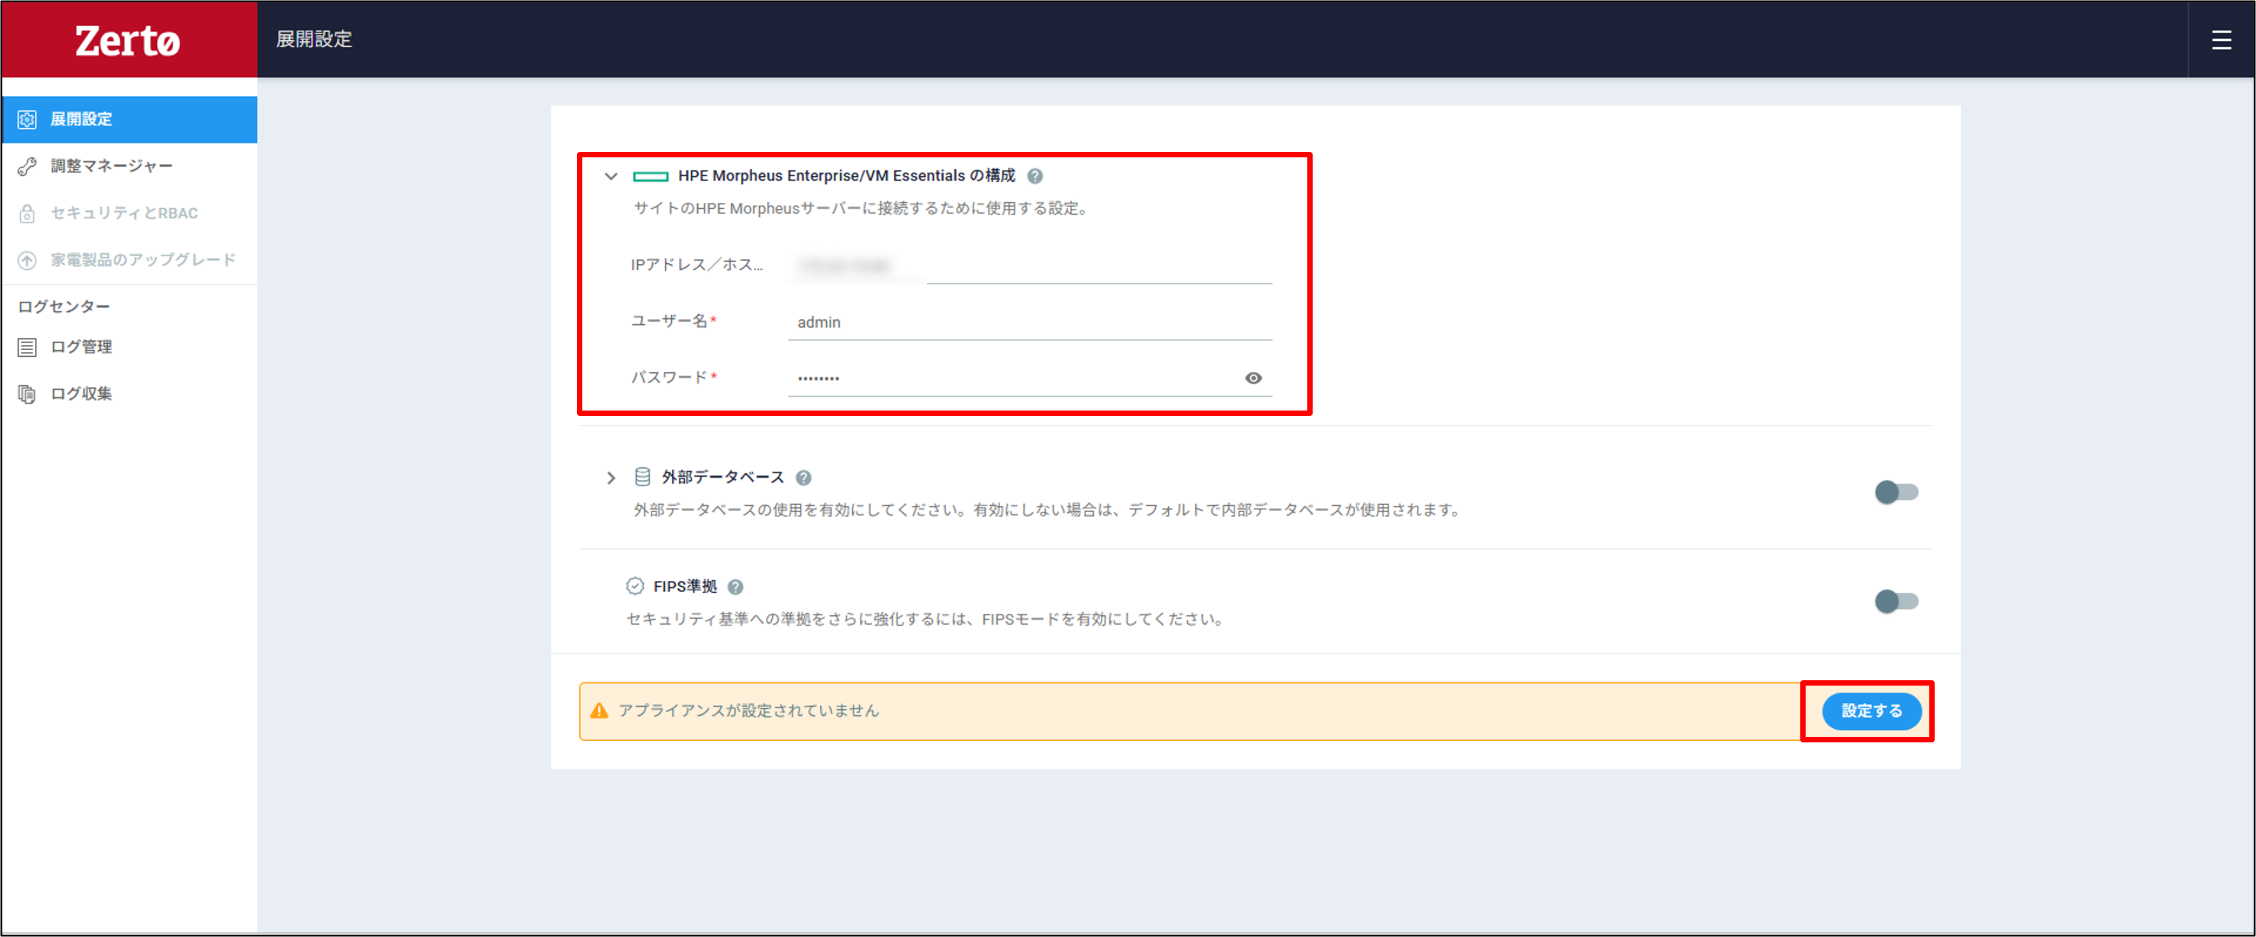2256x937 pixels.
Task: Click the 調整マネージャー wrench icon
Action: click(x=27, y=166)
